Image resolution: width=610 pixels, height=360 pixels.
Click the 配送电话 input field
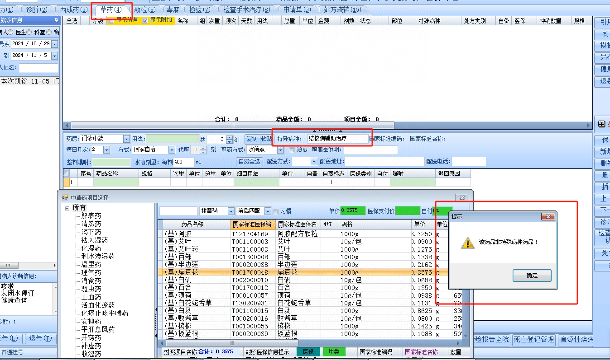[469, 161]
